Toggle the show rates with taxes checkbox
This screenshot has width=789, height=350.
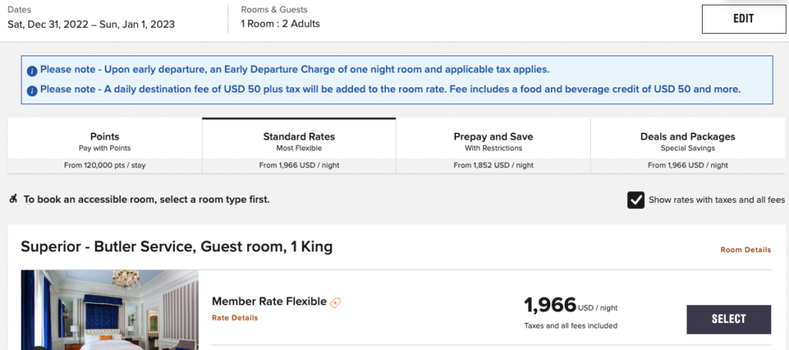point(636,200)
